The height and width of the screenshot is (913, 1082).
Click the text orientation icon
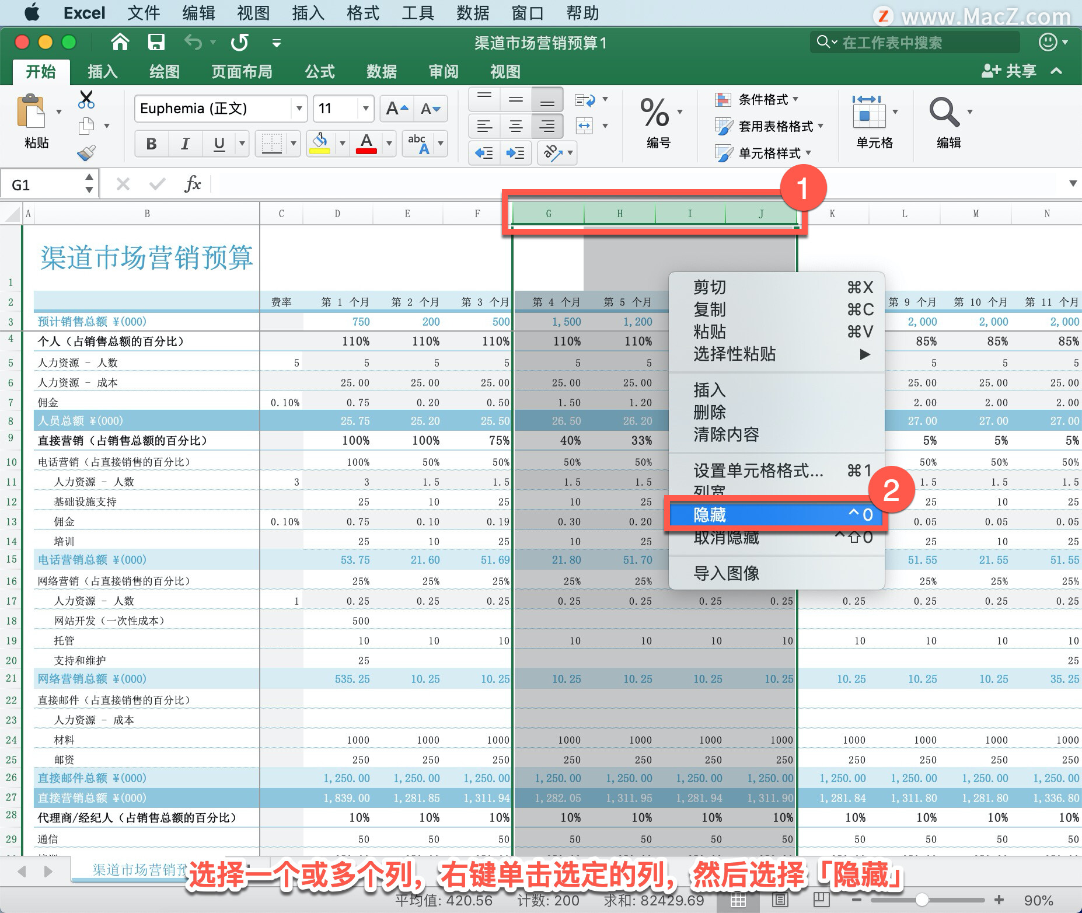pyautogui.click(x=552, y=153)
